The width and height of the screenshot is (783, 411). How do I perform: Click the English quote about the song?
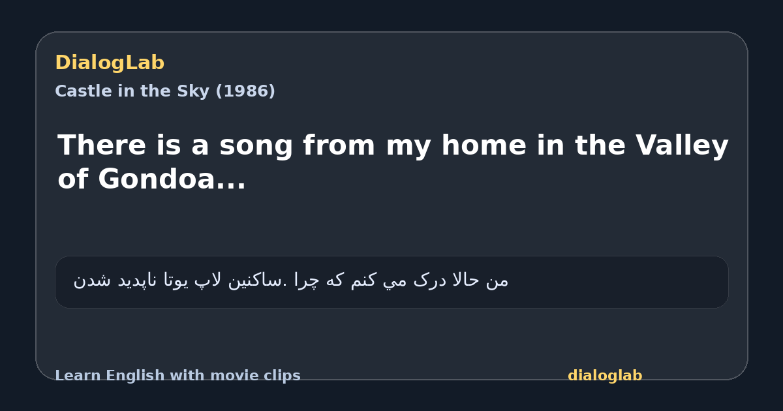pyautogui.click(x=393, y=162)
